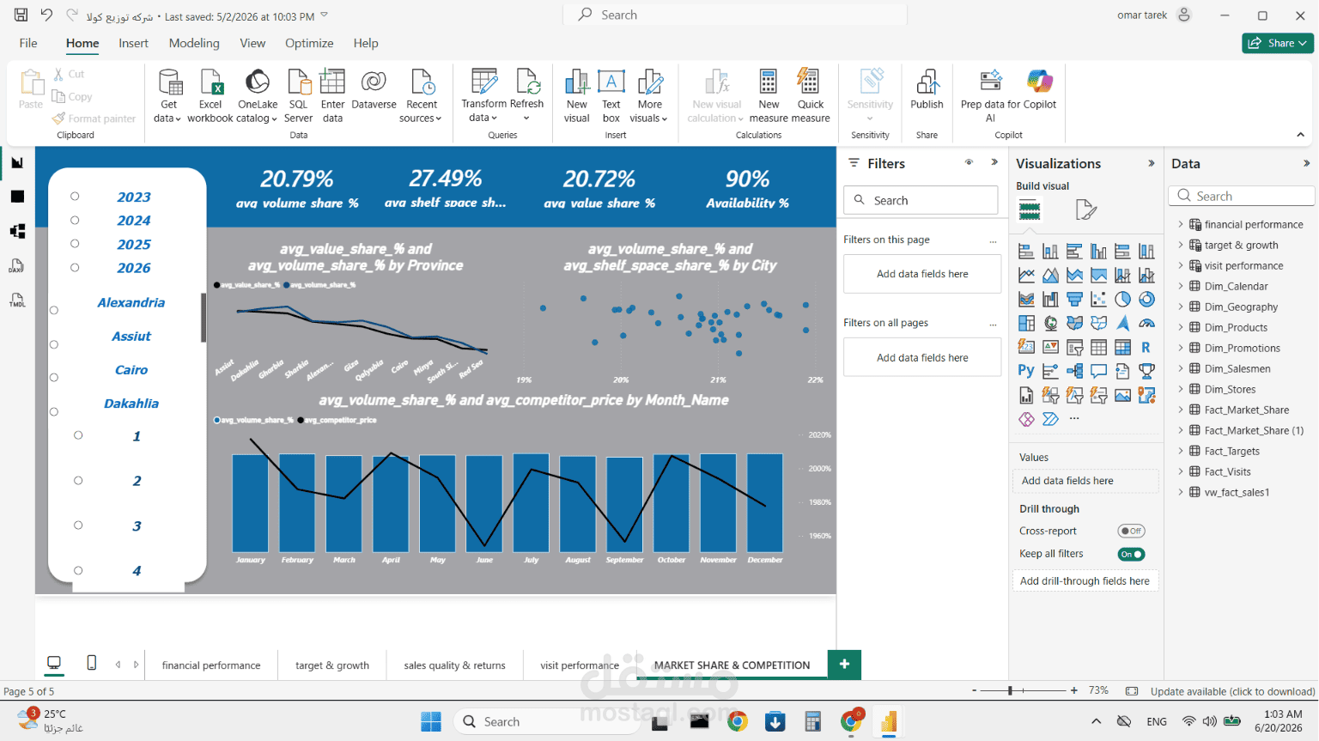This screenshot has width=1319, height=741.
Task: Switch to Model view in left sidebar
Action: [x=17, y=231]
